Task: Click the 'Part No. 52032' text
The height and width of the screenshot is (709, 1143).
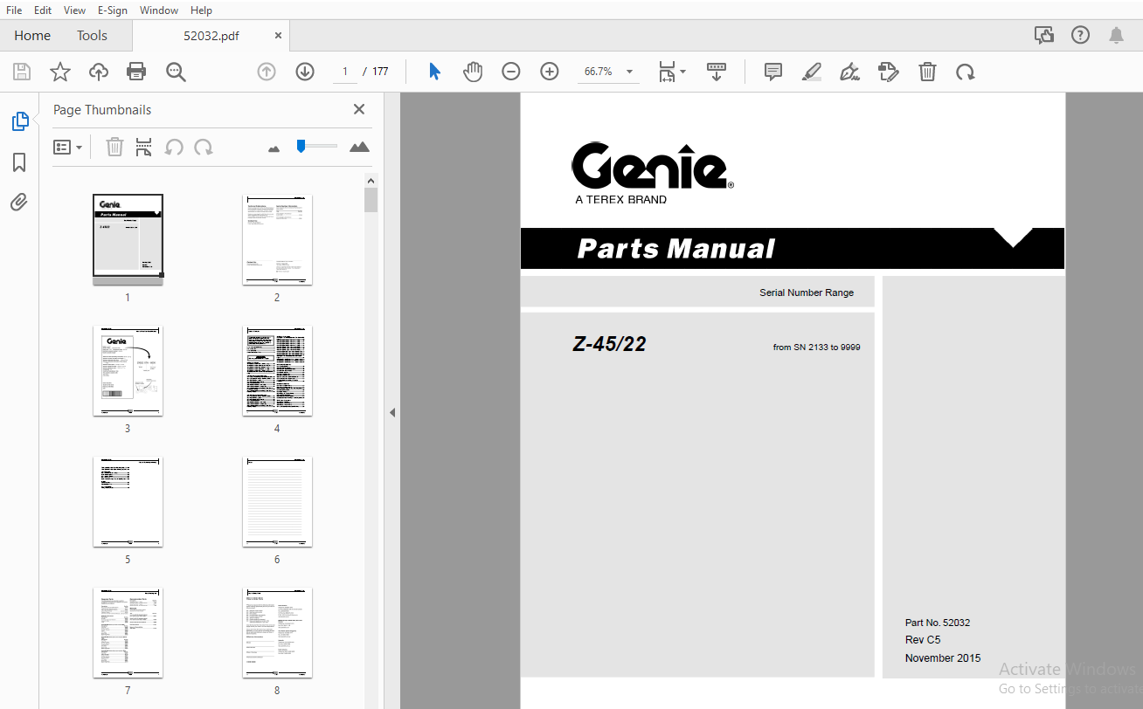Action: pyautogui.click(x=938, y=623)
